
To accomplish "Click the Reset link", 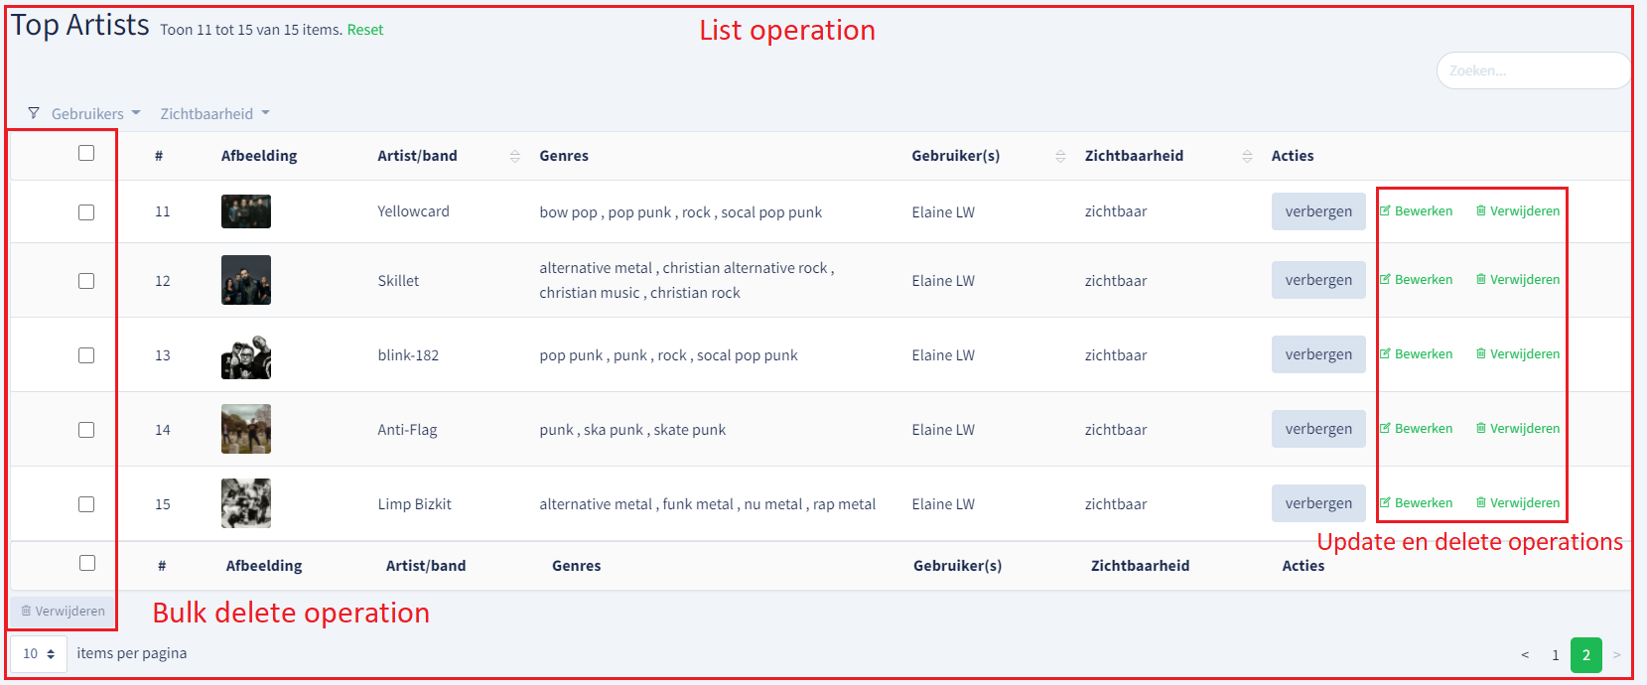I will pos(365,30).
